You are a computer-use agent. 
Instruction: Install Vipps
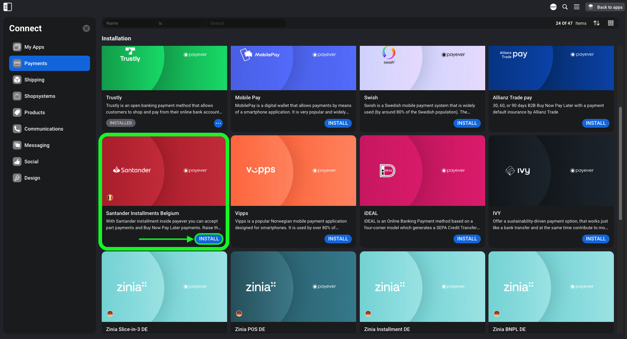[338, 239]
